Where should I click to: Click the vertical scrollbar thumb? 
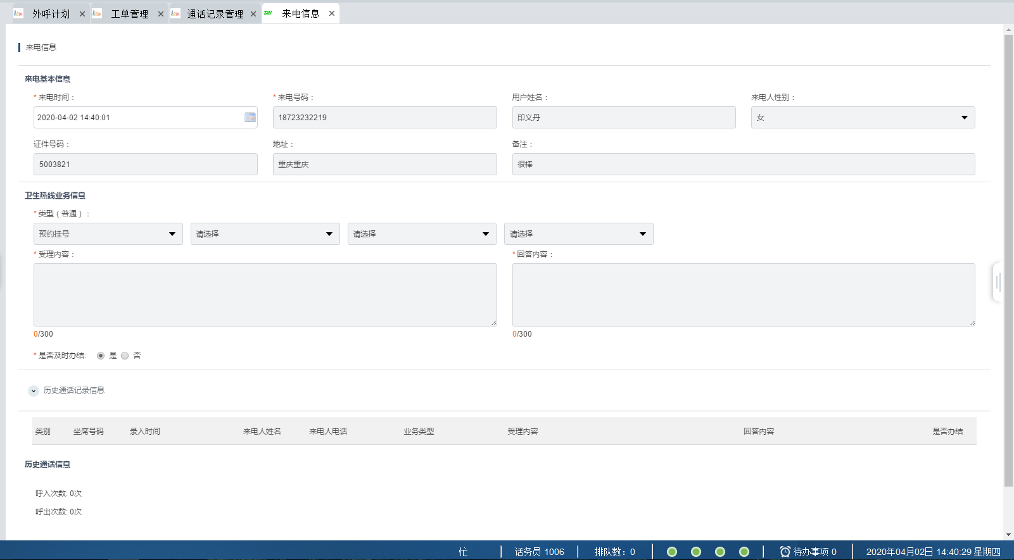pyautogui.click(x=1008, y=261)
